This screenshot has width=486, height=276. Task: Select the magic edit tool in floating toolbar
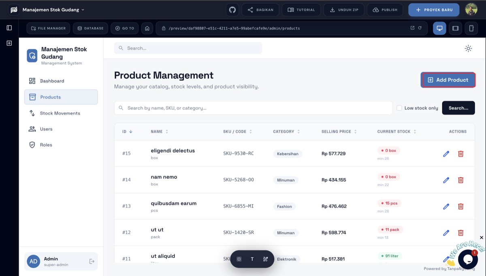[x=266, y=259]
